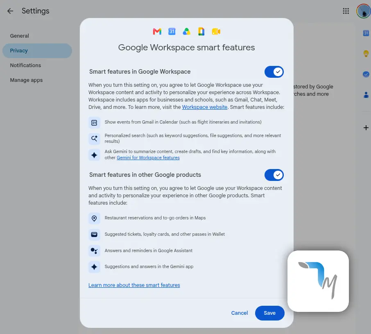Click the Settings page title
The width and height of the screenshot is (371, 334).
tap(36, 11)
